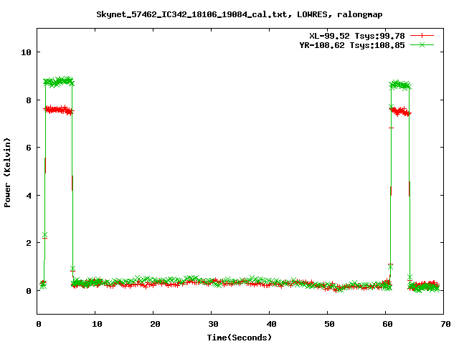The width and height of the screenshot is (459, 344).
Task: Click the y-axis tick label 8
Action: [29, 100]
